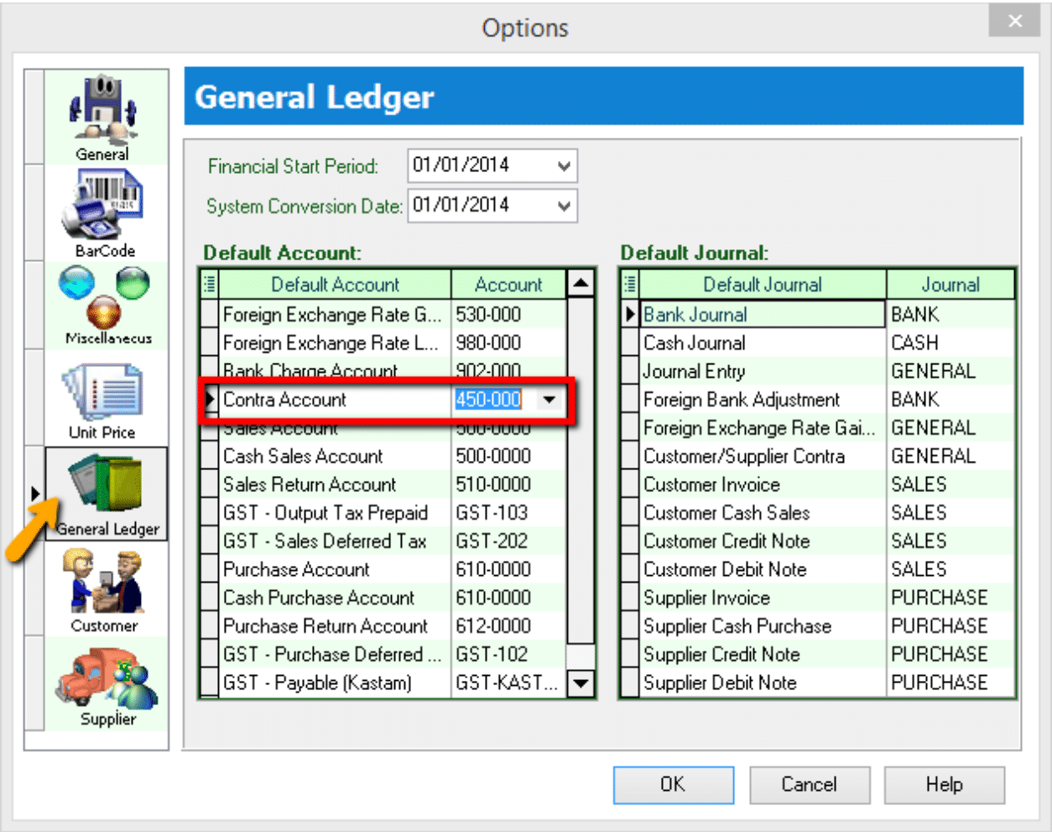Click the Default Account grid menu icon
Screen dimensions: 1052x832
point(209,285)
